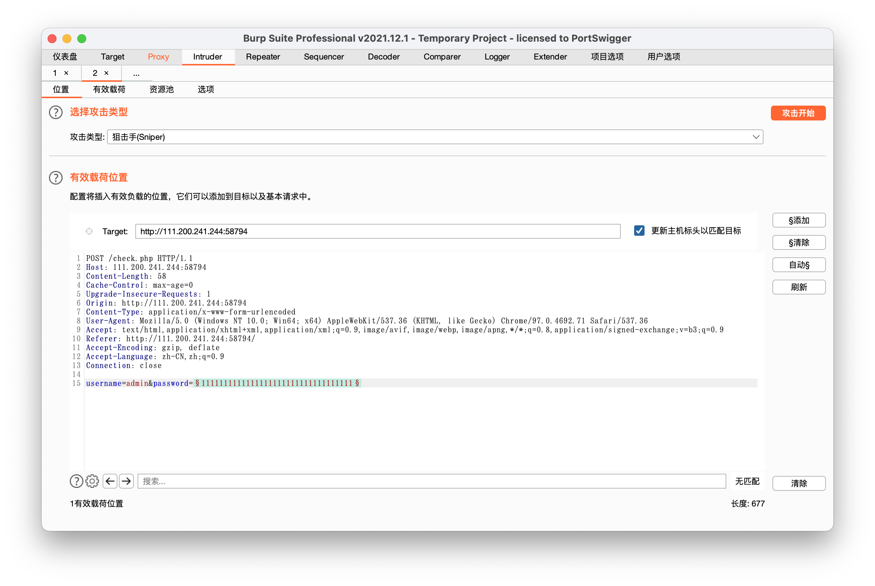The width and height of the screenshot is (875, 586).
Task: Click the Accept-Encoding header line
Action: click(153, 348)
